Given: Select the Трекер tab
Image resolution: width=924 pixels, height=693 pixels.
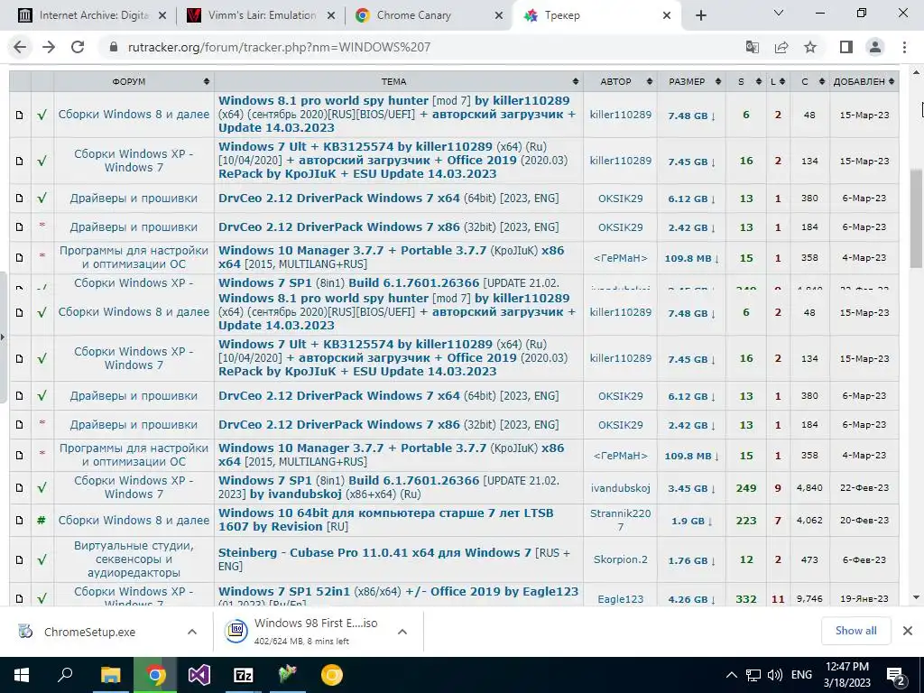Looking at the screenshot, I should coord(597,16).
